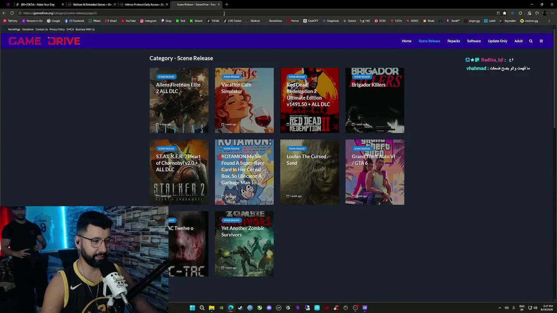Image resolution: width=557 pixels, height=313 pixels.
Task: Open the DMCA link
Action: click(70, 30)
